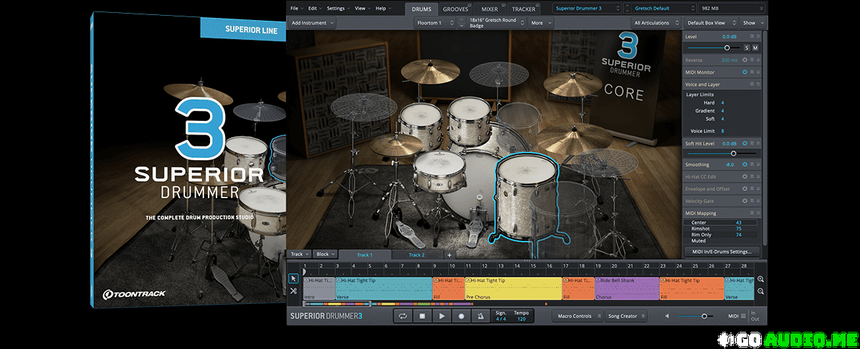Image resolution: width=860 pixels, height=349 pixels.
Task: Switch to the Grooves tab
Action: [455, 9]
